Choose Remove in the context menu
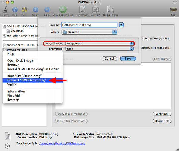The height and width of the screenshot is (151, 179). click(x=33, y=65)
